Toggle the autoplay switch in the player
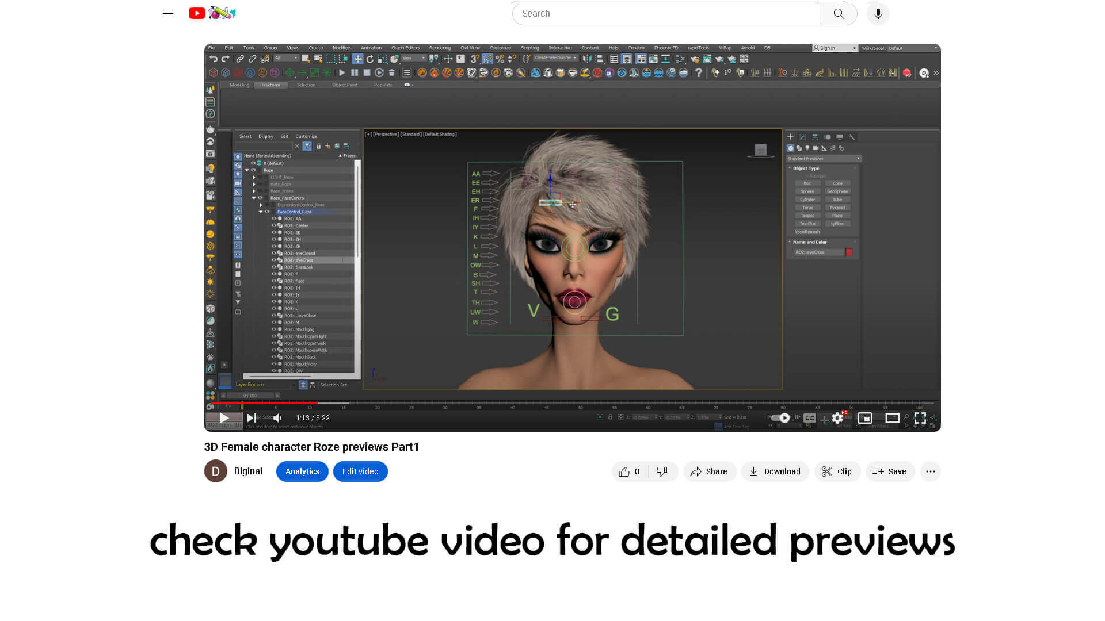Viewport: 1105px width, 621px height. [x=781, y=418]
